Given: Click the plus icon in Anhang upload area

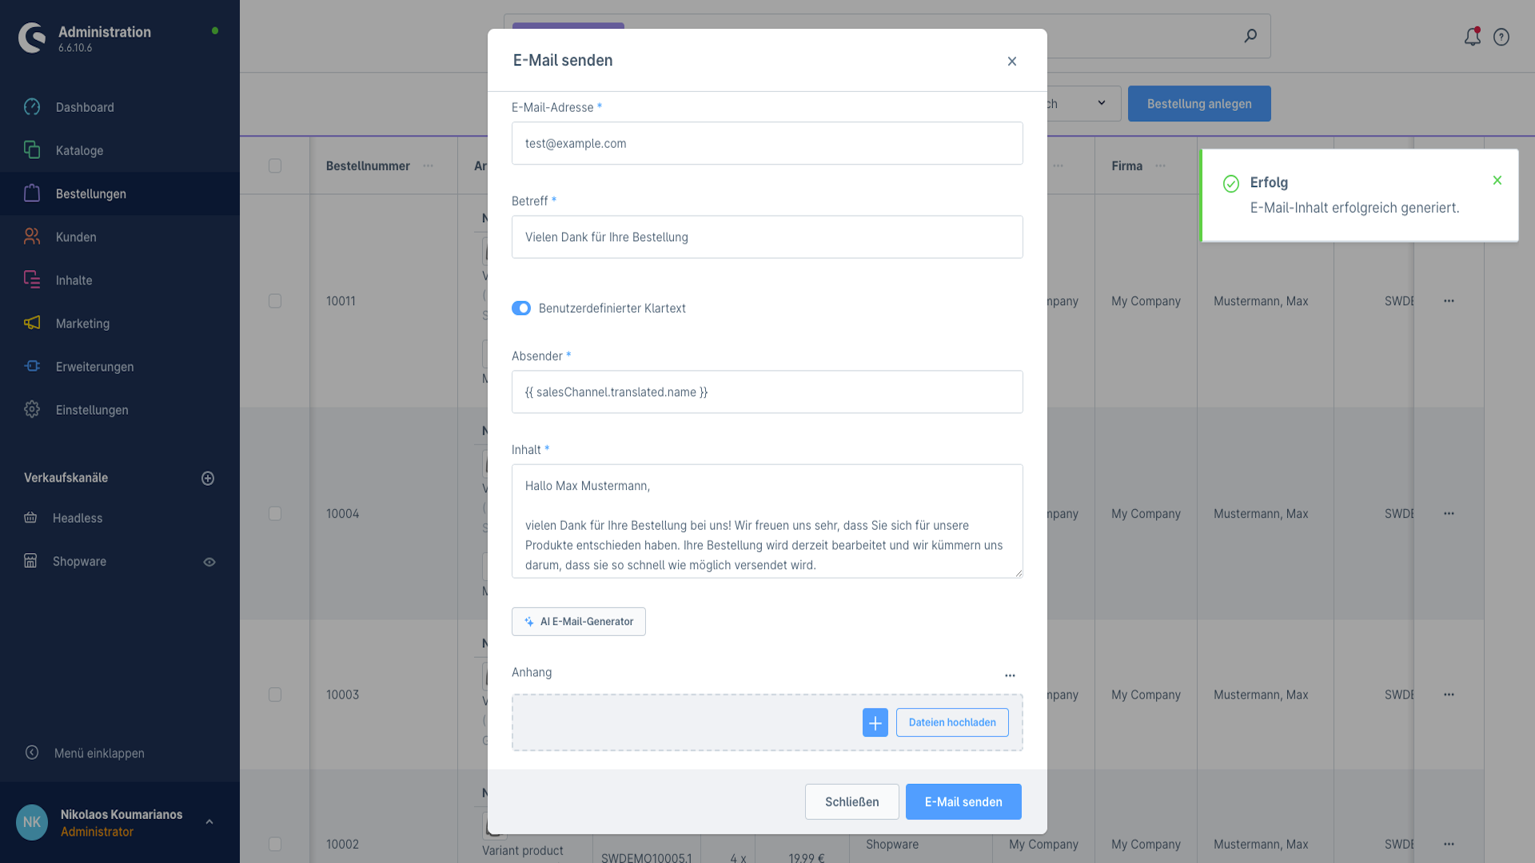Looking at the screenshot, I should (x=875, y=722).
